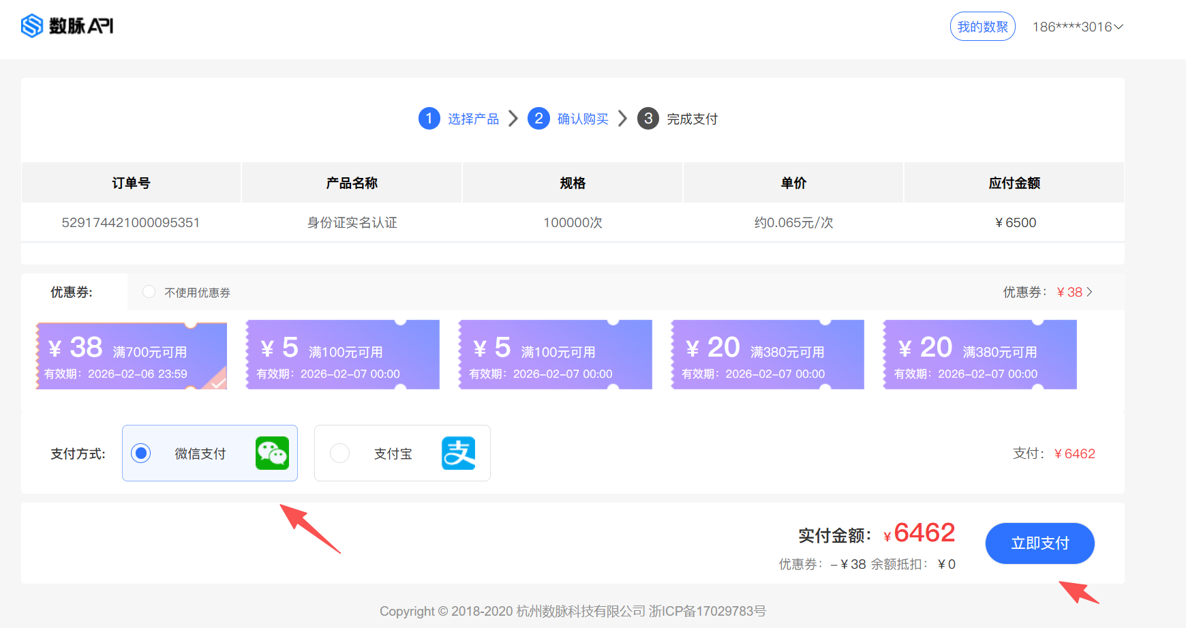Select the first ¥5 coupon card
The width and height of the screenshot is (1186, 628).
(343, 355)
